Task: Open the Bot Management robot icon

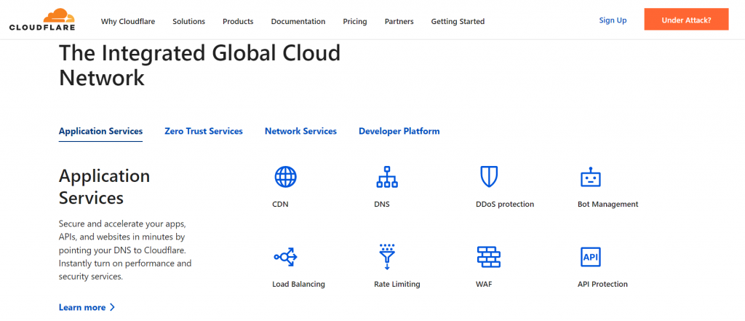Action: (590, 177)
